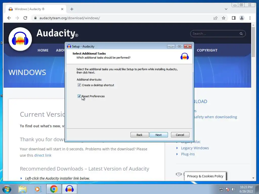259x194 pixels.
Task: Open the direct link for download
Action: click(43, 155)
